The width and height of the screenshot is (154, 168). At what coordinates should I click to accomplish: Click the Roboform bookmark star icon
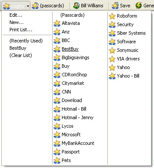point(112,16)
